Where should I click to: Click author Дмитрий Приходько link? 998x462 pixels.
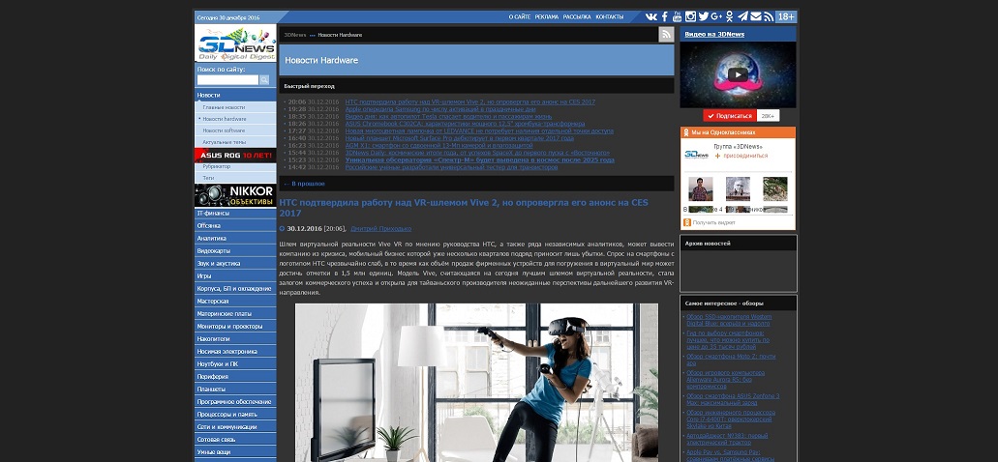[380, 229]
